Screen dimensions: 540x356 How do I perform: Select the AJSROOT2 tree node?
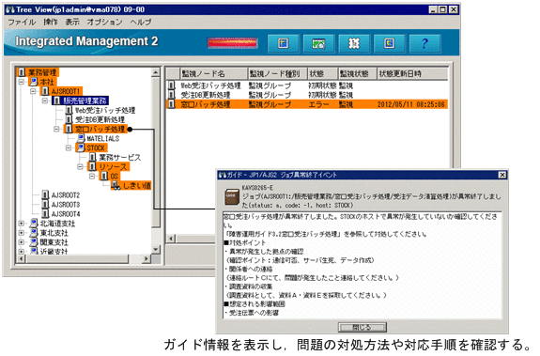tap(66, 195)
